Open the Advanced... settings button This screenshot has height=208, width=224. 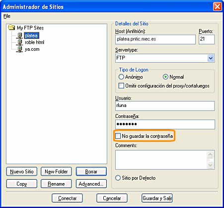pos(91,184)
